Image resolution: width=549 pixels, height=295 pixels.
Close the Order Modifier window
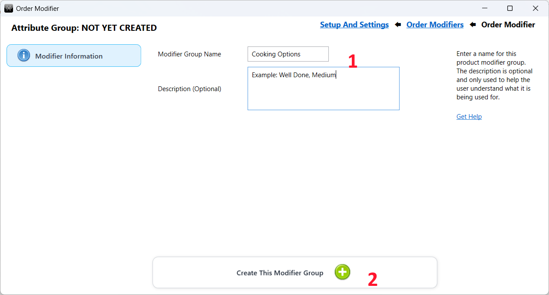coord(536,8)
